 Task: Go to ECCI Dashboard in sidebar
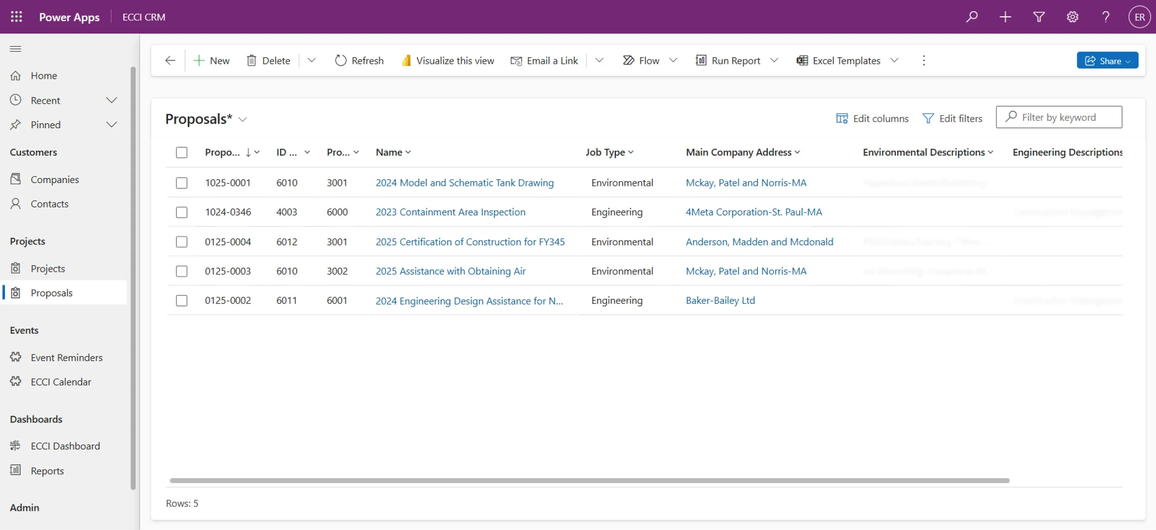click(65, 446)
